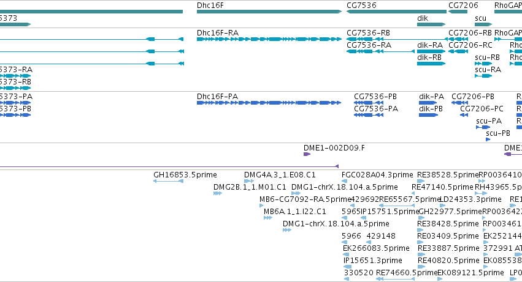Viewport: 522px width, 282px height.
Task: Select the scu-RA transcript glyph
Action: click(483, 76)
